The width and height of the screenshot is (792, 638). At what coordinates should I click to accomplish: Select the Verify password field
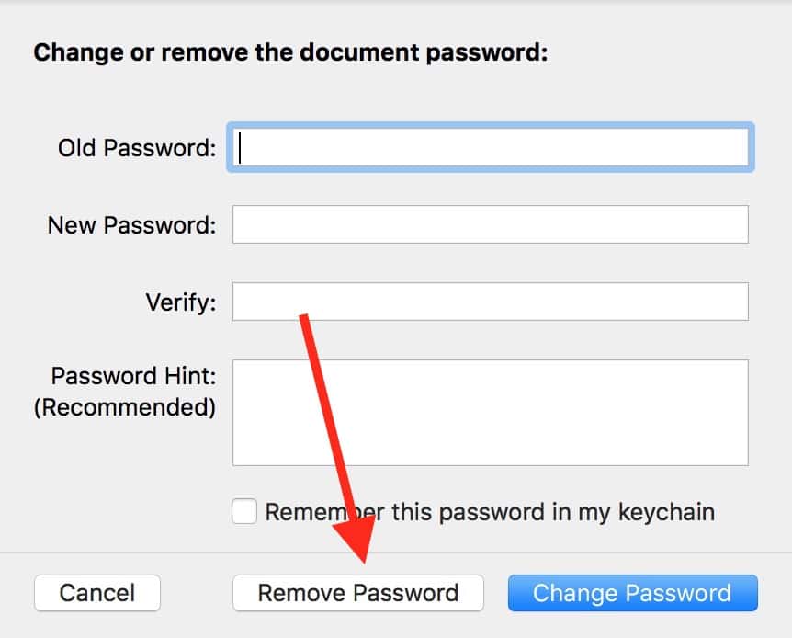point(490,302)
